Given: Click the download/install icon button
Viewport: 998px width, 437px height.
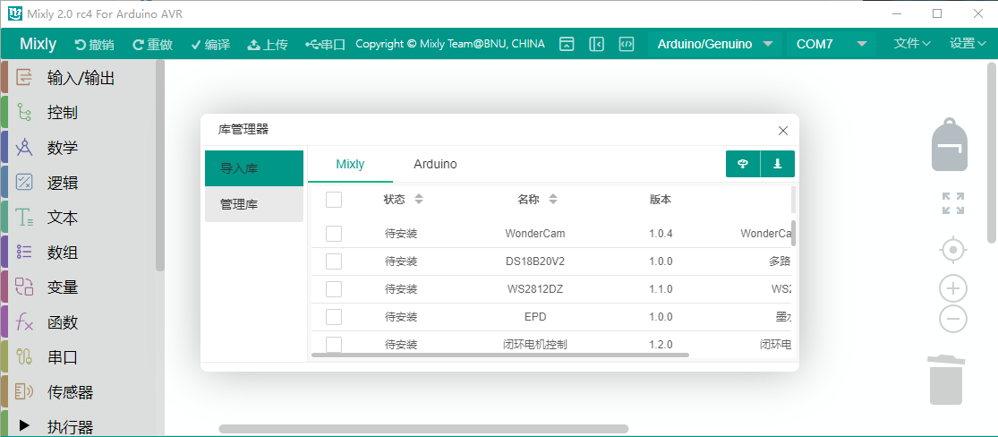Looking at the screenshot, I should point(777,164).
